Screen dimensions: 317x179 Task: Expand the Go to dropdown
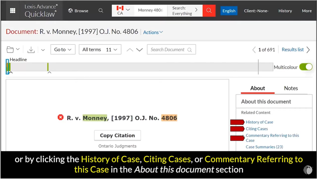[63, 50]
